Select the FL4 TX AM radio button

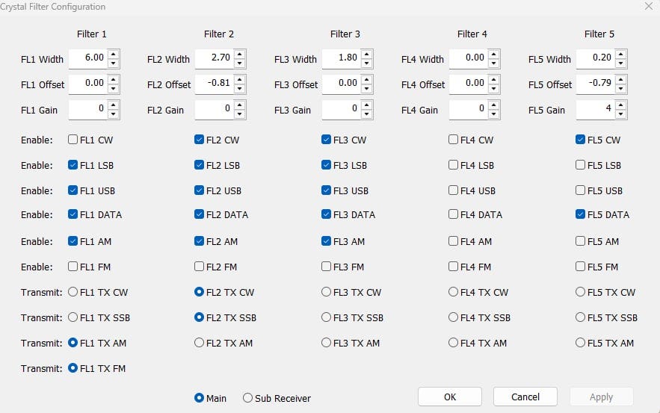453,343
